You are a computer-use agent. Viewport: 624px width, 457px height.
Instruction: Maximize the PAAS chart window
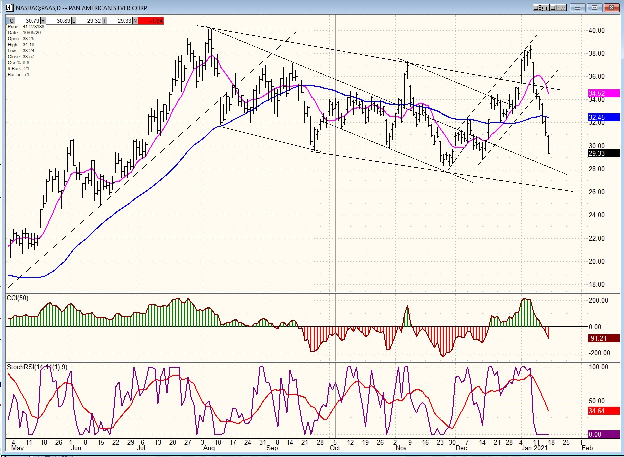pyautogui.click(x=594, y=8)
